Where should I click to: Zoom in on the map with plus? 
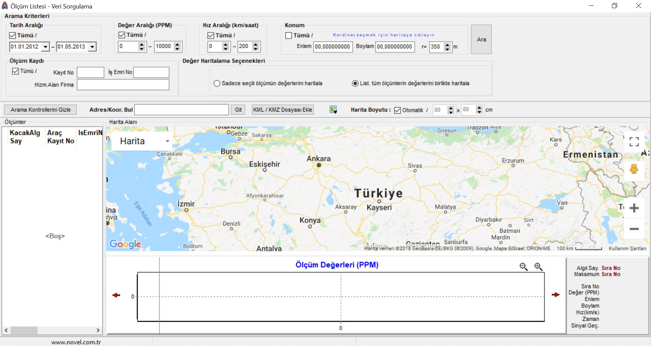point(634,208)
